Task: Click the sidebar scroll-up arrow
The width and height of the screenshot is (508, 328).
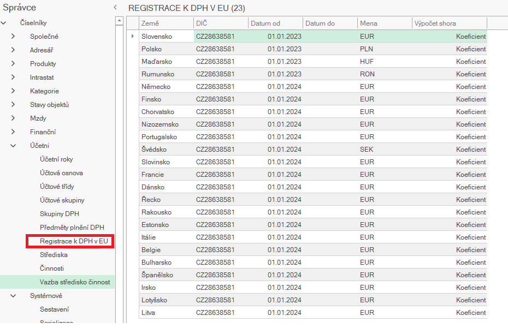Action: 119,21
